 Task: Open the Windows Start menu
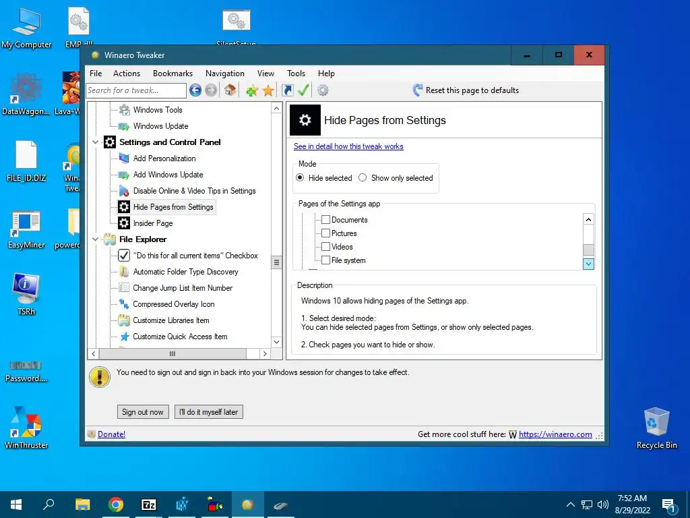pyautogui.click(x=16, y=505)
